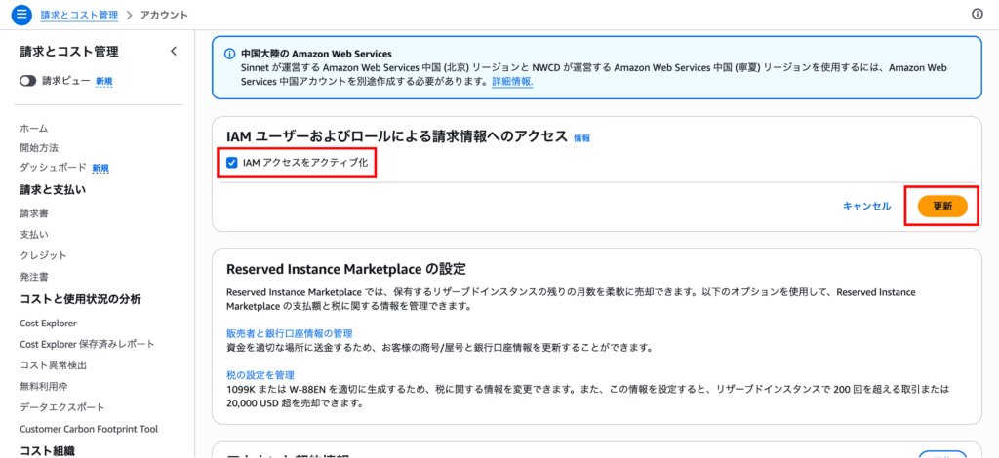Open Customer Carbon Footprint Tool
999x458 pixels.
[x=89, y=429]
